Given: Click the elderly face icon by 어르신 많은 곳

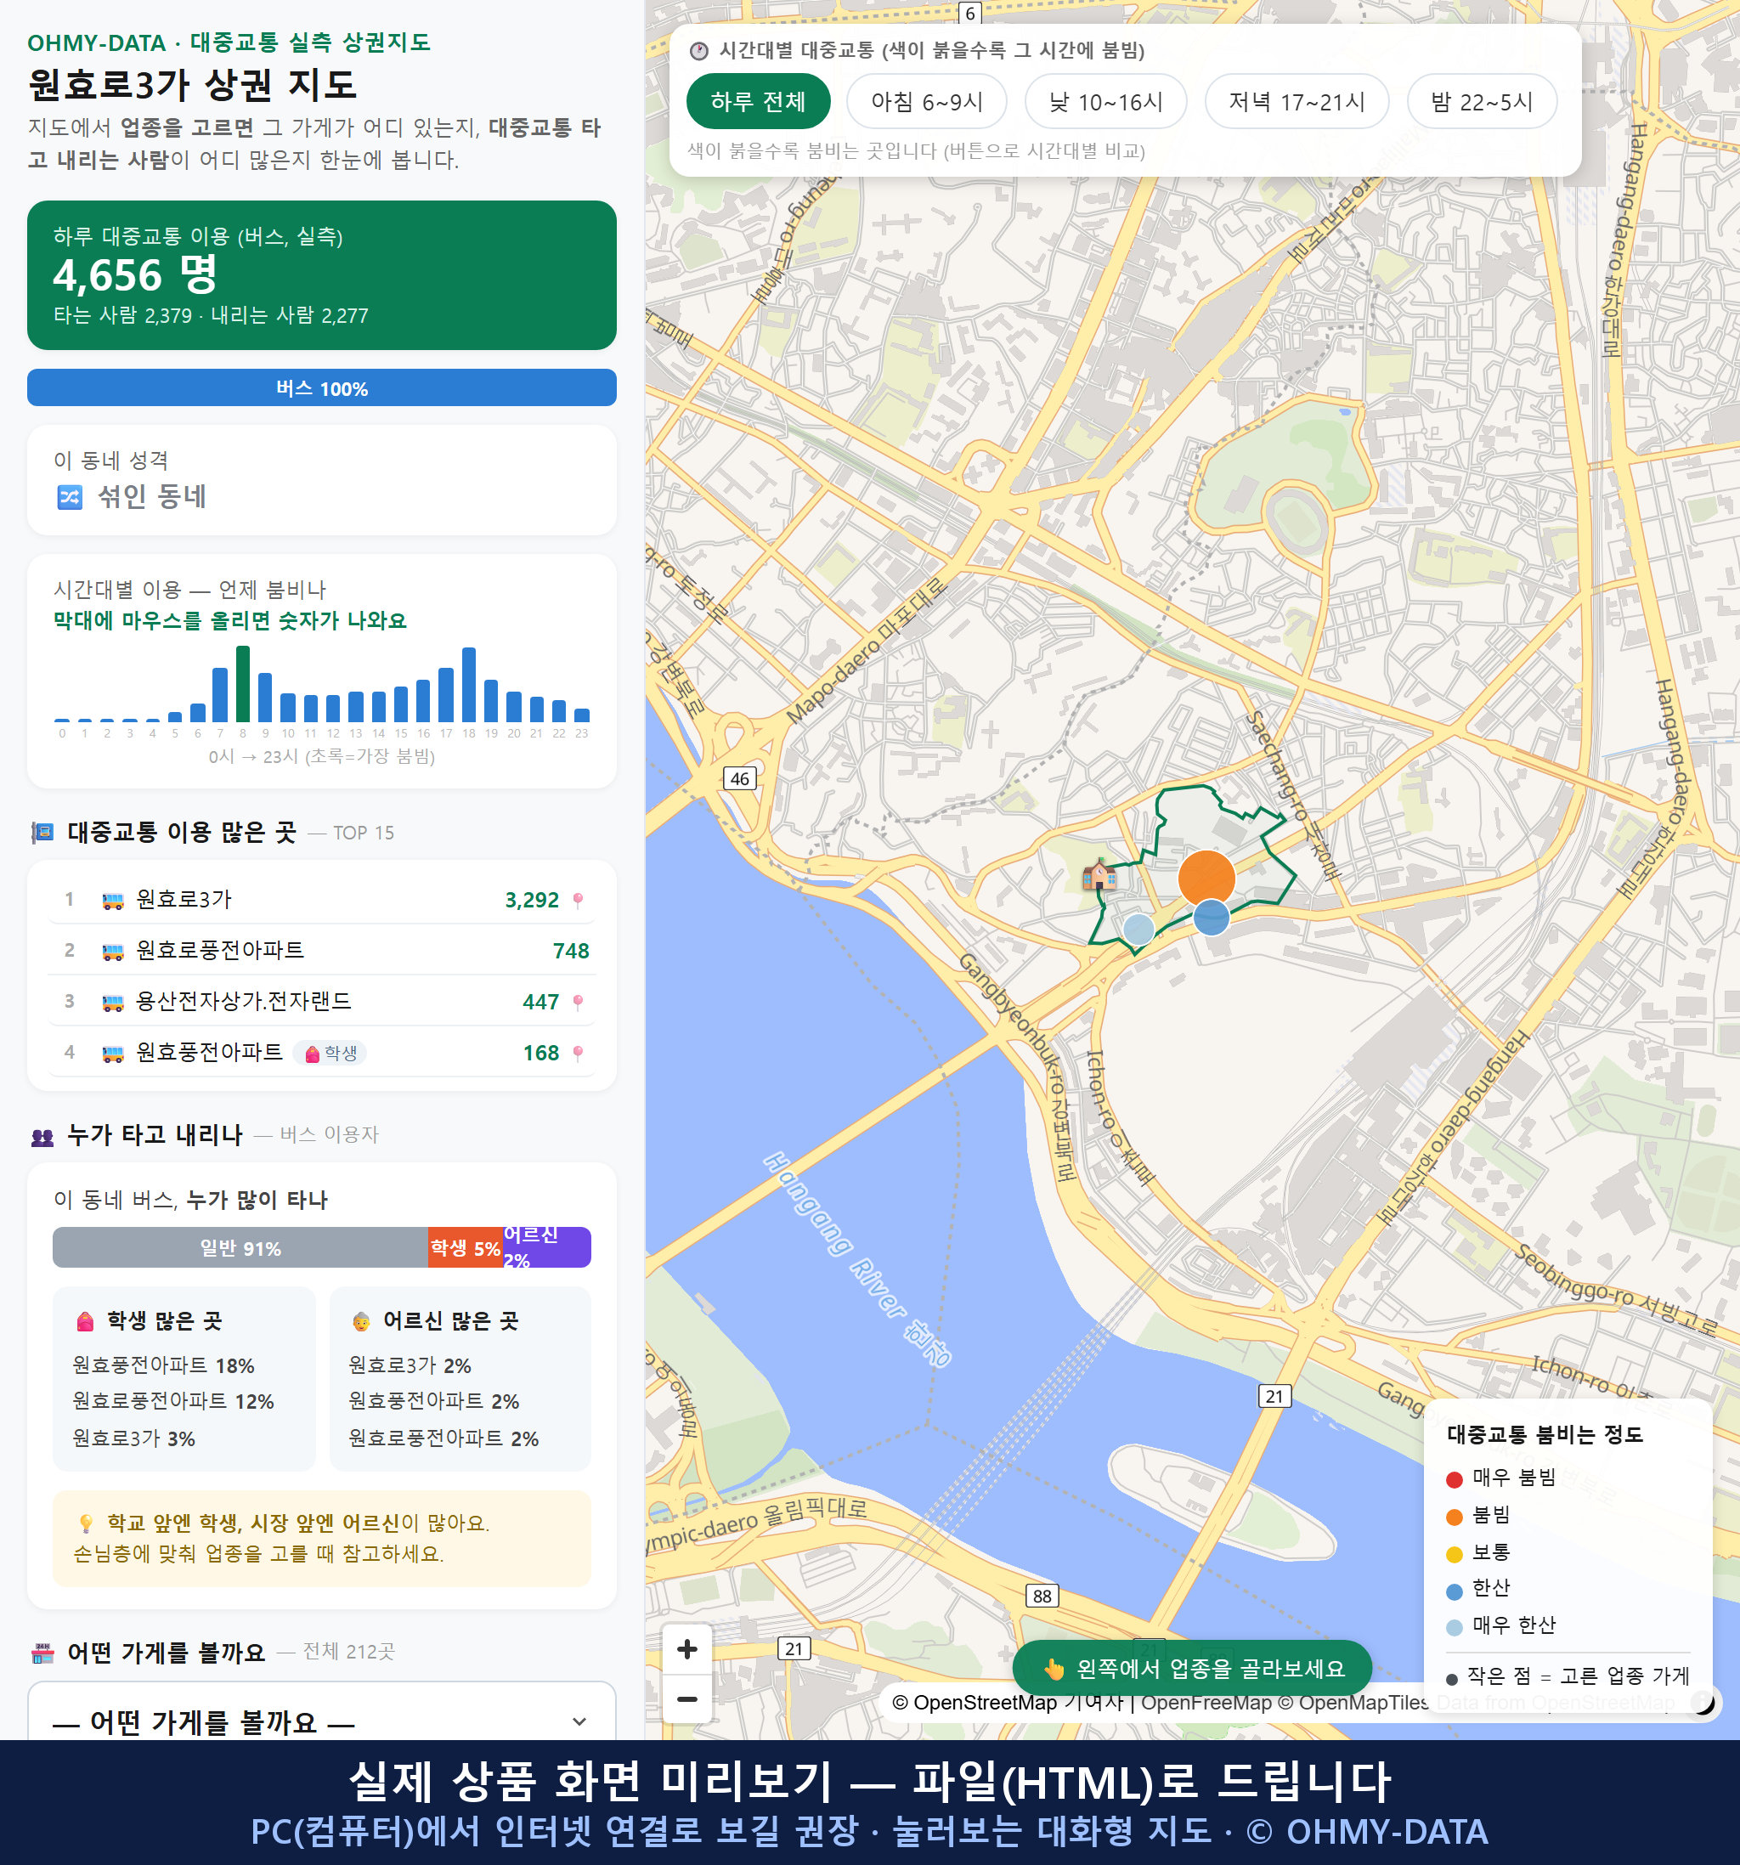Looking at the screenshot, I should (x=361, y=1321).
